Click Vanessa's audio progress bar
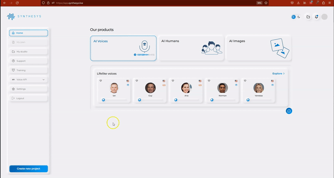334x178 pixels. tap(261, 100)
